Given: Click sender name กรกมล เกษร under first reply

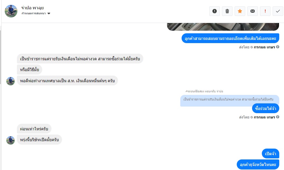Looking at the screenshot, I should 264,47.
